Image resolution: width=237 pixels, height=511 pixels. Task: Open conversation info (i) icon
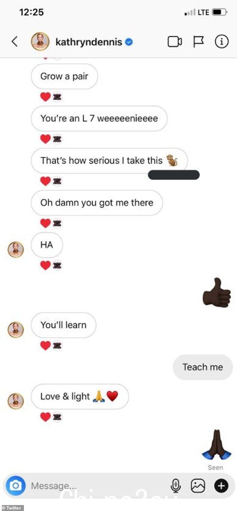(x=221, y=42)
